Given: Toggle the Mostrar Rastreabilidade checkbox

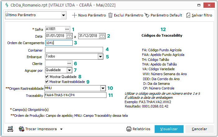Looking at the screenshot, I should [47, 82].
